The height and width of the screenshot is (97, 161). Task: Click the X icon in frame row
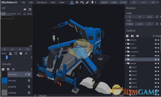point(158,56)
